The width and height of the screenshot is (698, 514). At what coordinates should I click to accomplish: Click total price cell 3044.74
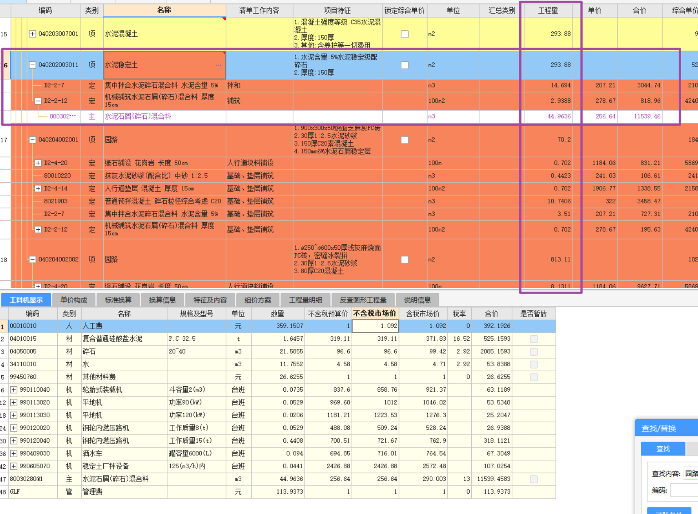pos(639,86)
